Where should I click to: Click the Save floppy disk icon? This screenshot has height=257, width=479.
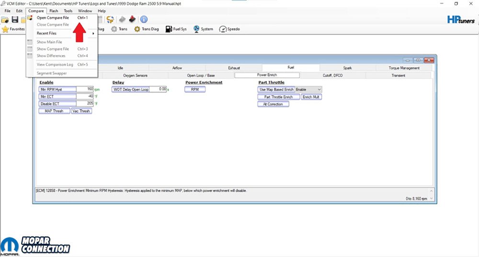[x=15, y=19]
